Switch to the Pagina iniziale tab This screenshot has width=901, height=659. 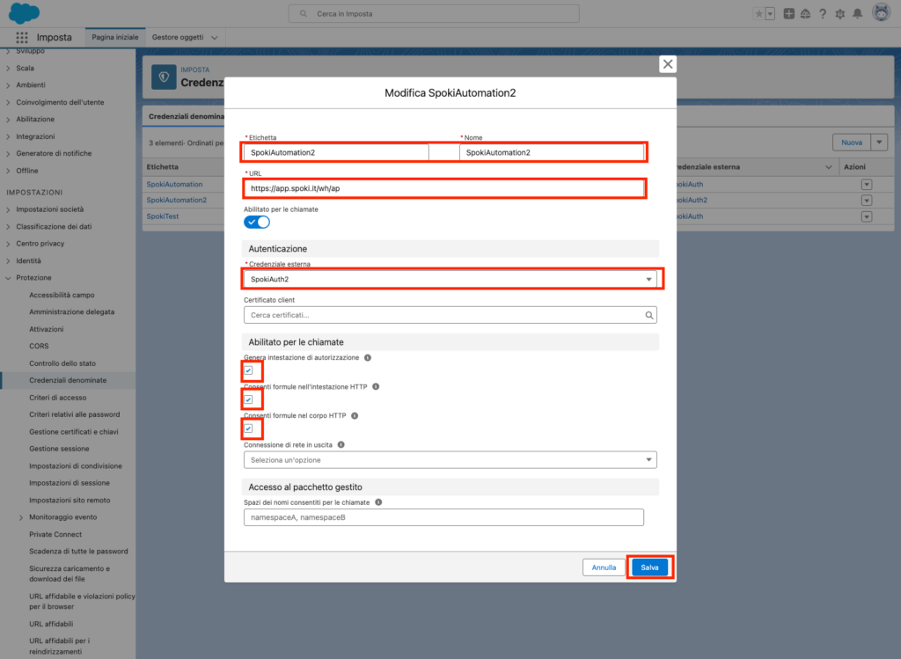[x=114, y=38]
